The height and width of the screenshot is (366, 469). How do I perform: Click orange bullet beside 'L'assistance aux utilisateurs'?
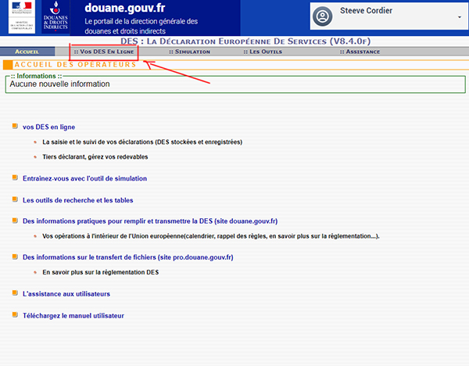click(15, 292)
